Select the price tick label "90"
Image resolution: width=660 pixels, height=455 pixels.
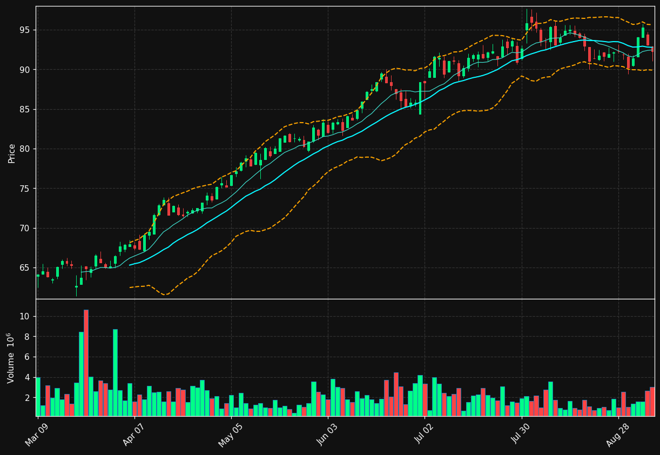pos(26,70)
